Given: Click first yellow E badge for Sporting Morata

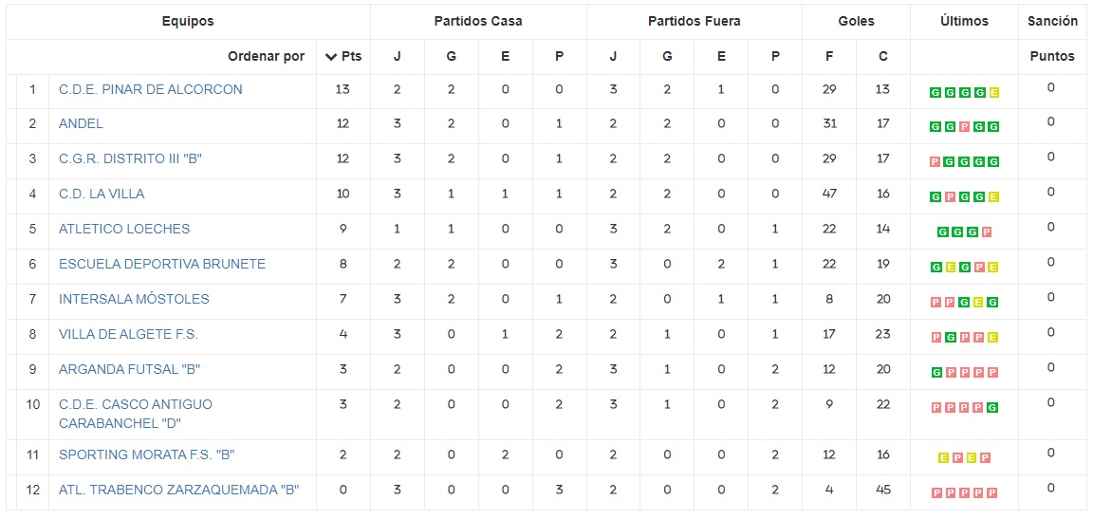Looking at the screenshot, I should 943,458.
